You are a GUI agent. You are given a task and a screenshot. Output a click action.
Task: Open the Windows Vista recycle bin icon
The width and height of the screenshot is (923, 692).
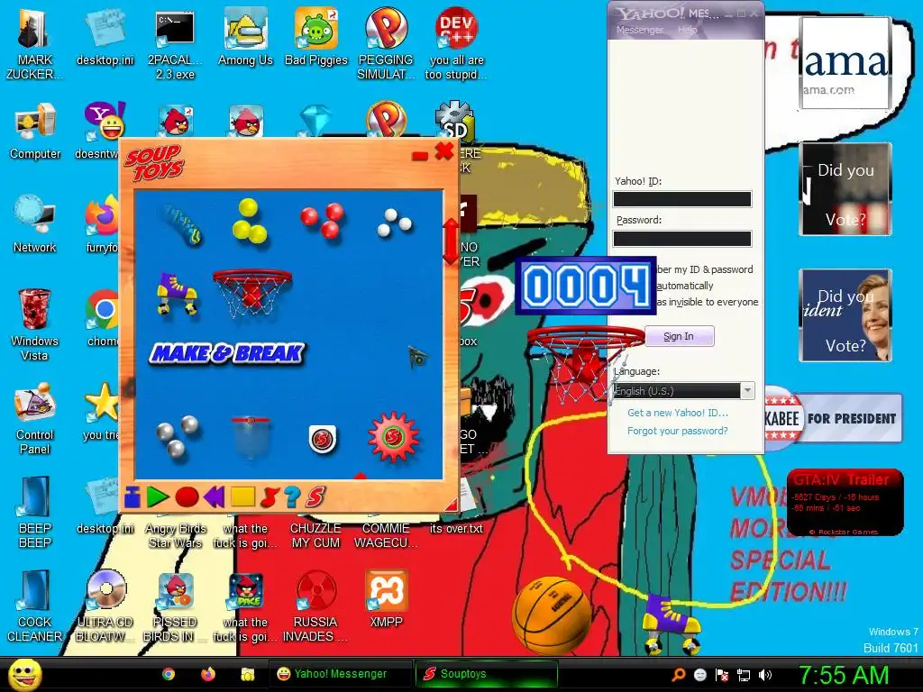click(x=34, y=323)
